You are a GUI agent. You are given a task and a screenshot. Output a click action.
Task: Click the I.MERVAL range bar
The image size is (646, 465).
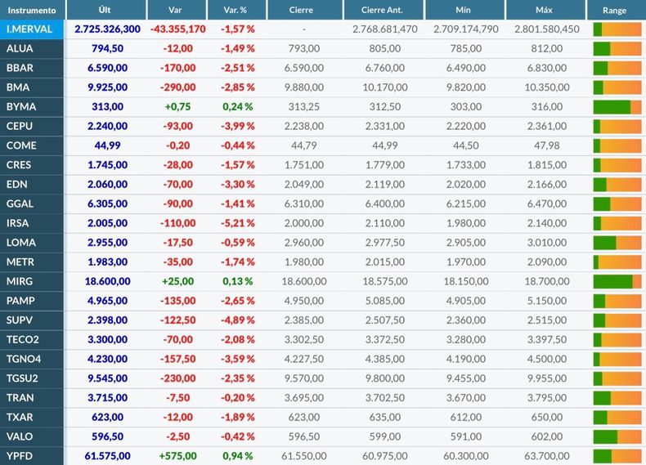coord(617,29)
